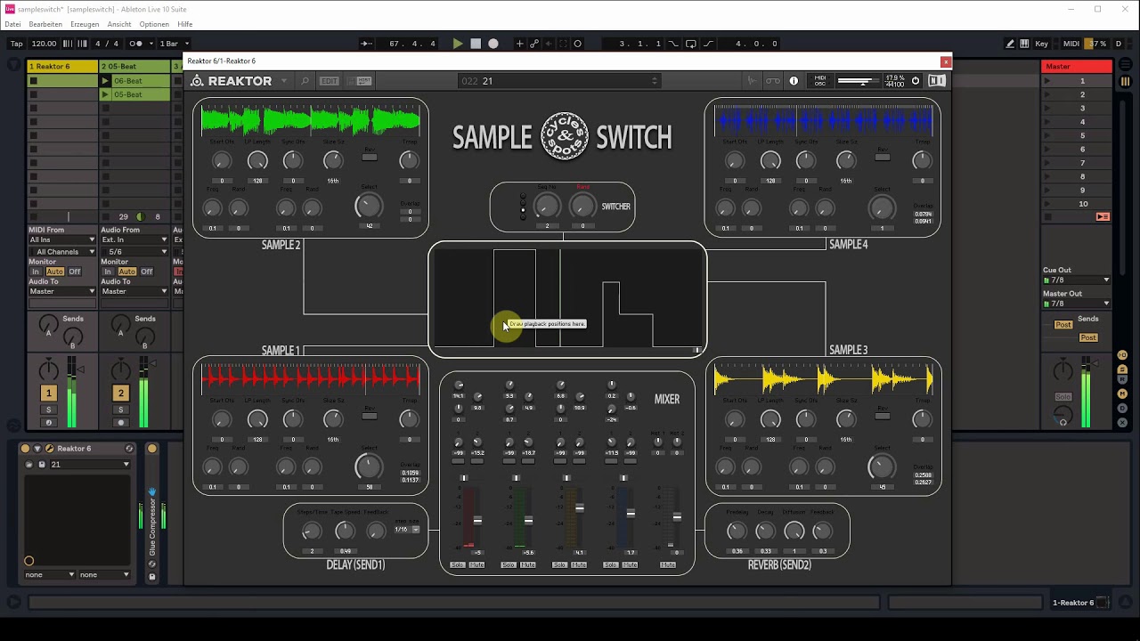Image resolution: width=1140 pixels, height=641 pixels.
Task: Click Reaktor MIDI OSC indicator
Action: click(820, 81)
